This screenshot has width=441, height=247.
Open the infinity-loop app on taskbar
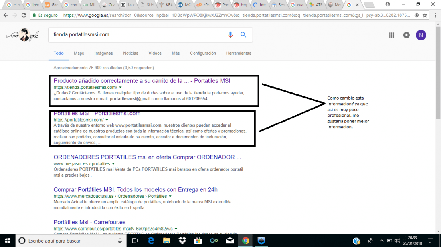(214, 241)
